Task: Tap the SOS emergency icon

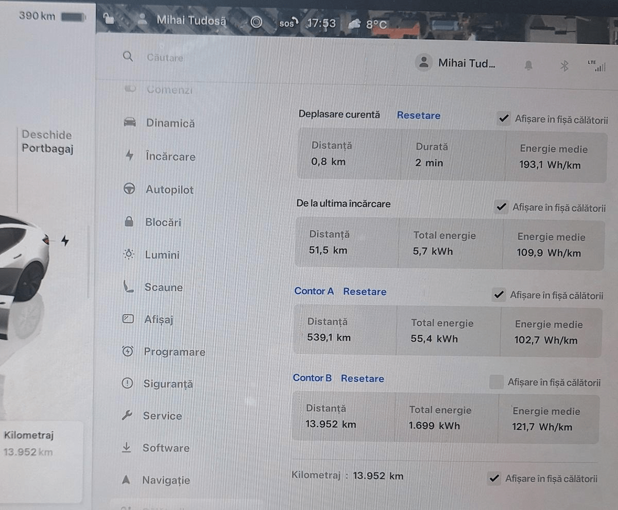Action: point(288,23)
